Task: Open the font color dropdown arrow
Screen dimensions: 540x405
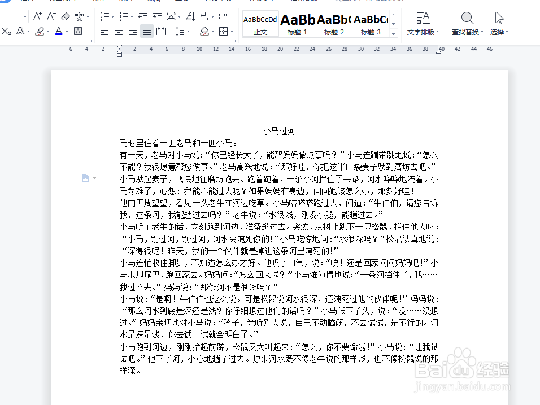Action: tap(66, 31)
